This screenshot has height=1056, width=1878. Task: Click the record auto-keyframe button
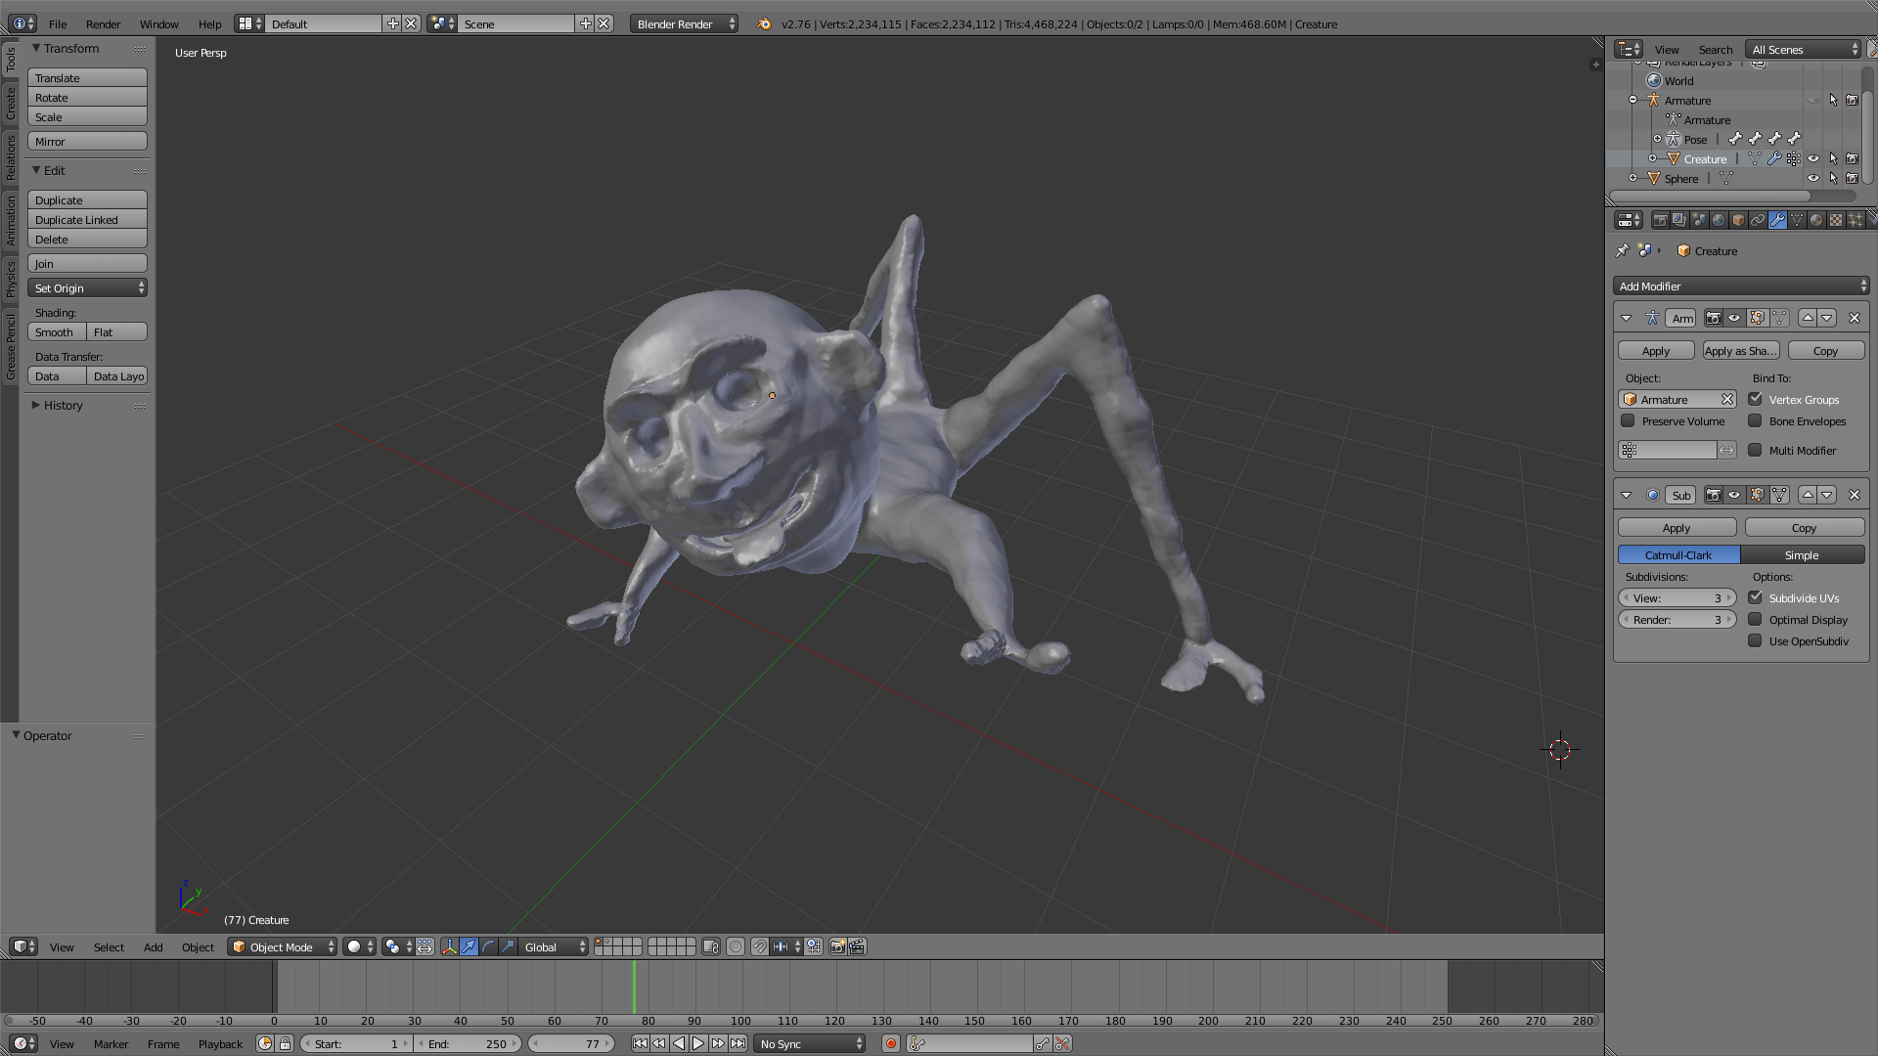(x=890, y=1043)
